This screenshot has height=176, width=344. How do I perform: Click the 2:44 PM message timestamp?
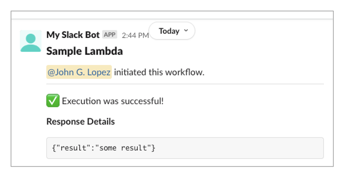coord(135,35)
